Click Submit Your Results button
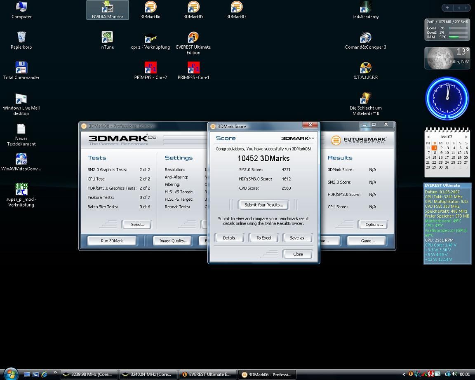This screenshot has width=475, height=380. (x=263, y=205)
